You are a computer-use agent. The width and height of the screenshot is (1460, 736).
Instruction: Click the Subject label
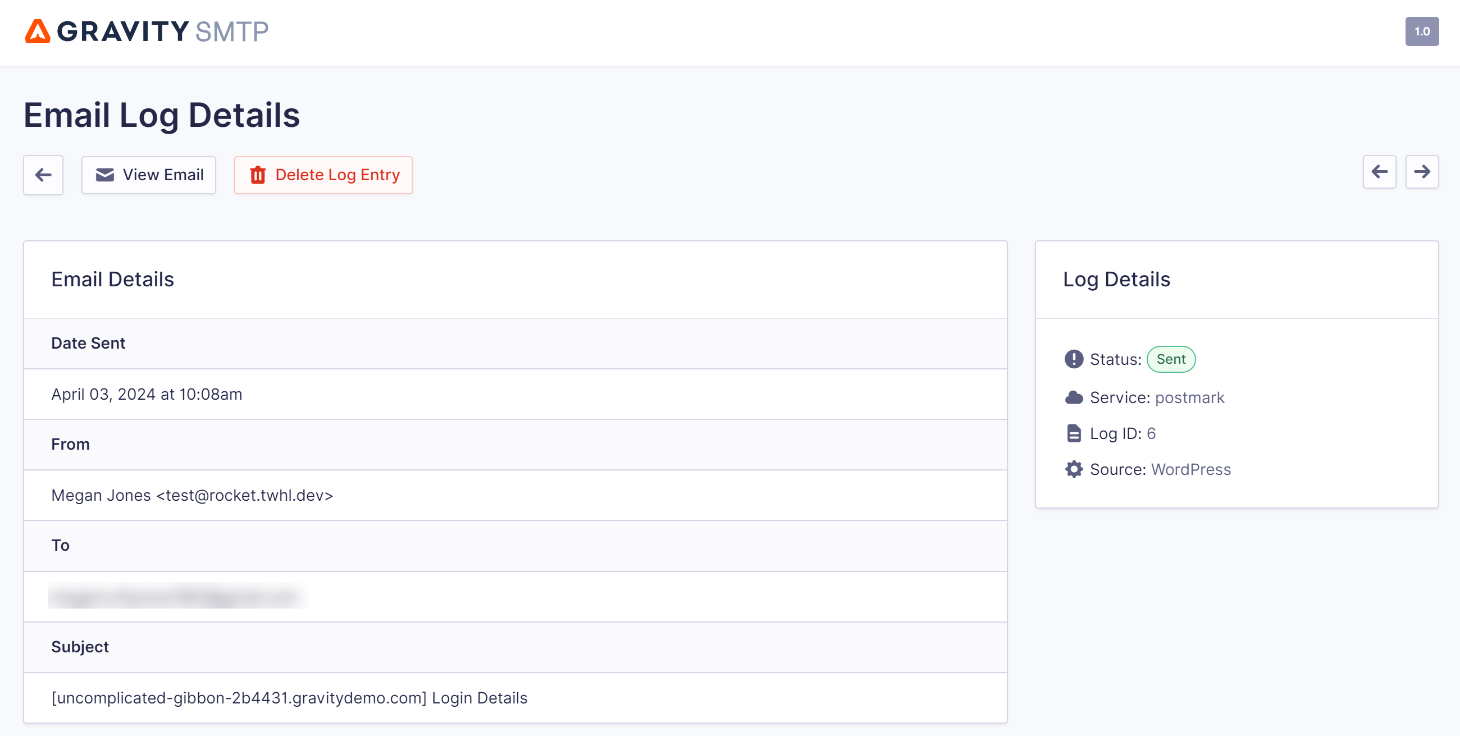[x=80, y=647]
